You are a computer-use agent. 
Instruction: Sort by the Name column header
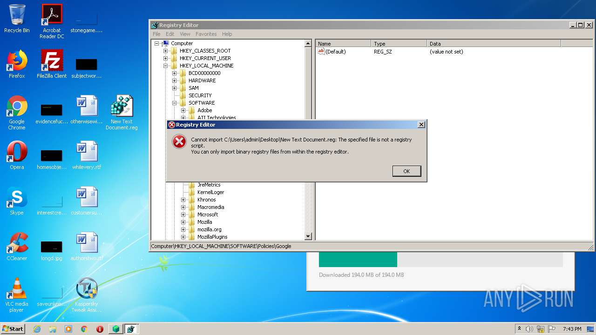tap(343, 44)
